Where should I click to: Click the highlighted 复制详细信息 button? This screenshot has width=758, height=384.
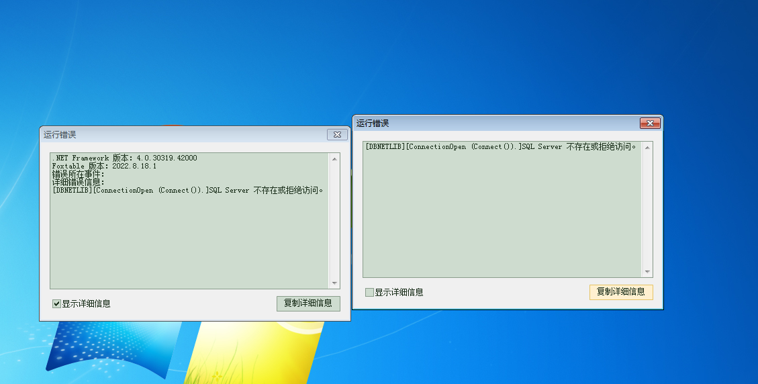pos(620,291)
